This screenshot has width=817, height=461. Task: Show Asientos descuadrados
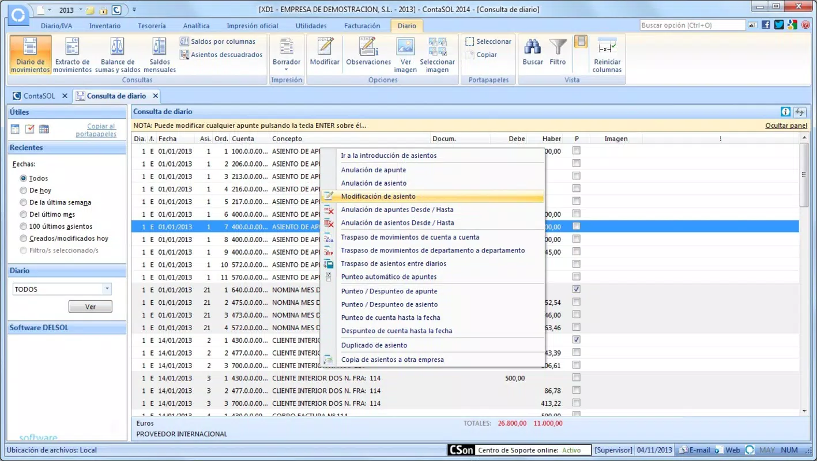pyautogui.click(x=221, y=55)
